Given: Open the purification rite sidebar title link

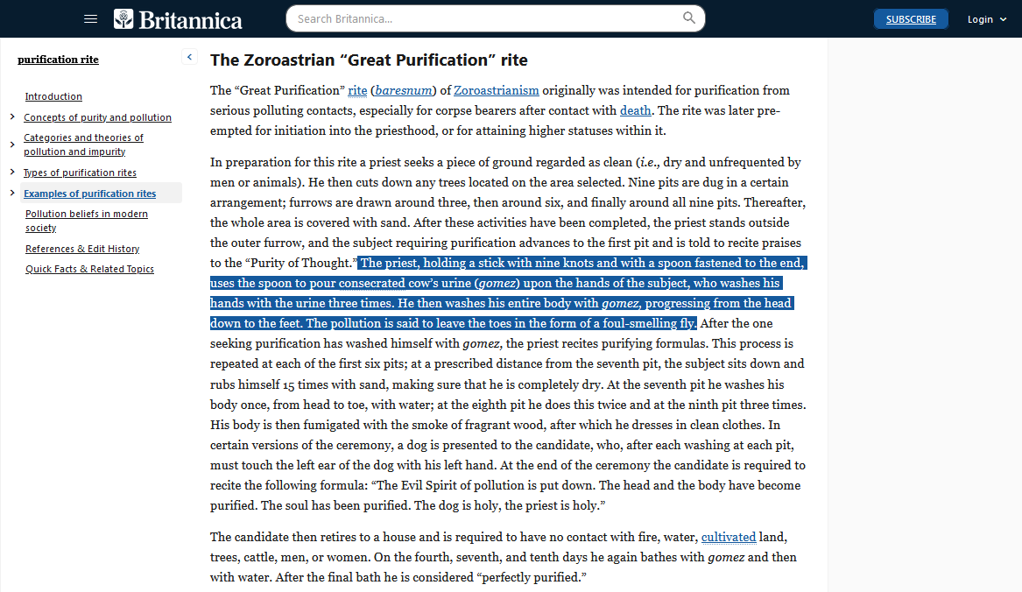Looking at the screenshot, I should pos(58,60).
